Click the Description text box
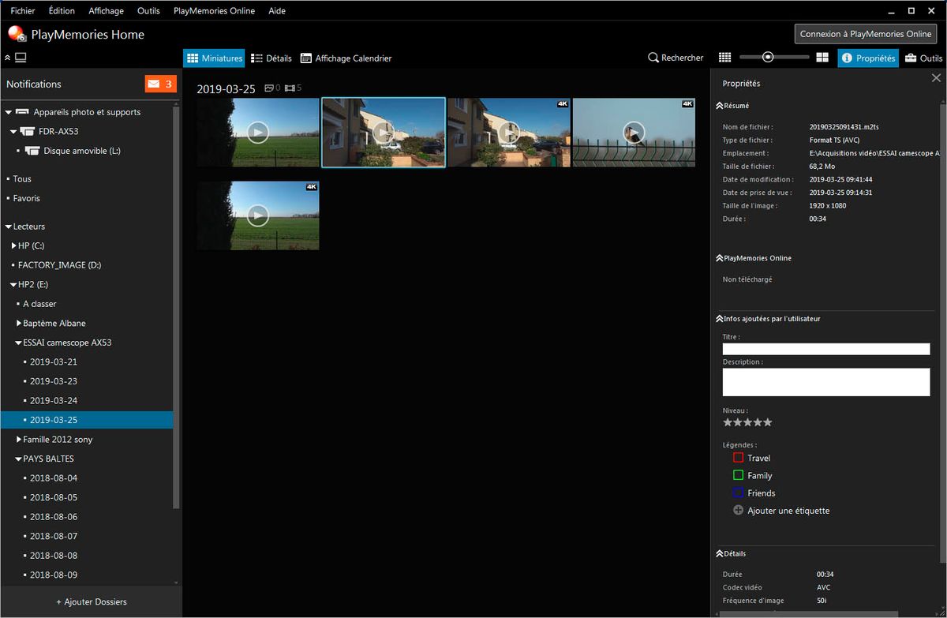Screen dimensions: 947x618 tap(826, 382)
